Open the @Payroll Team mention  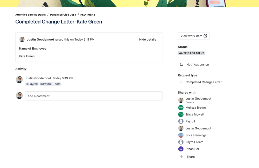pos(50,84)
